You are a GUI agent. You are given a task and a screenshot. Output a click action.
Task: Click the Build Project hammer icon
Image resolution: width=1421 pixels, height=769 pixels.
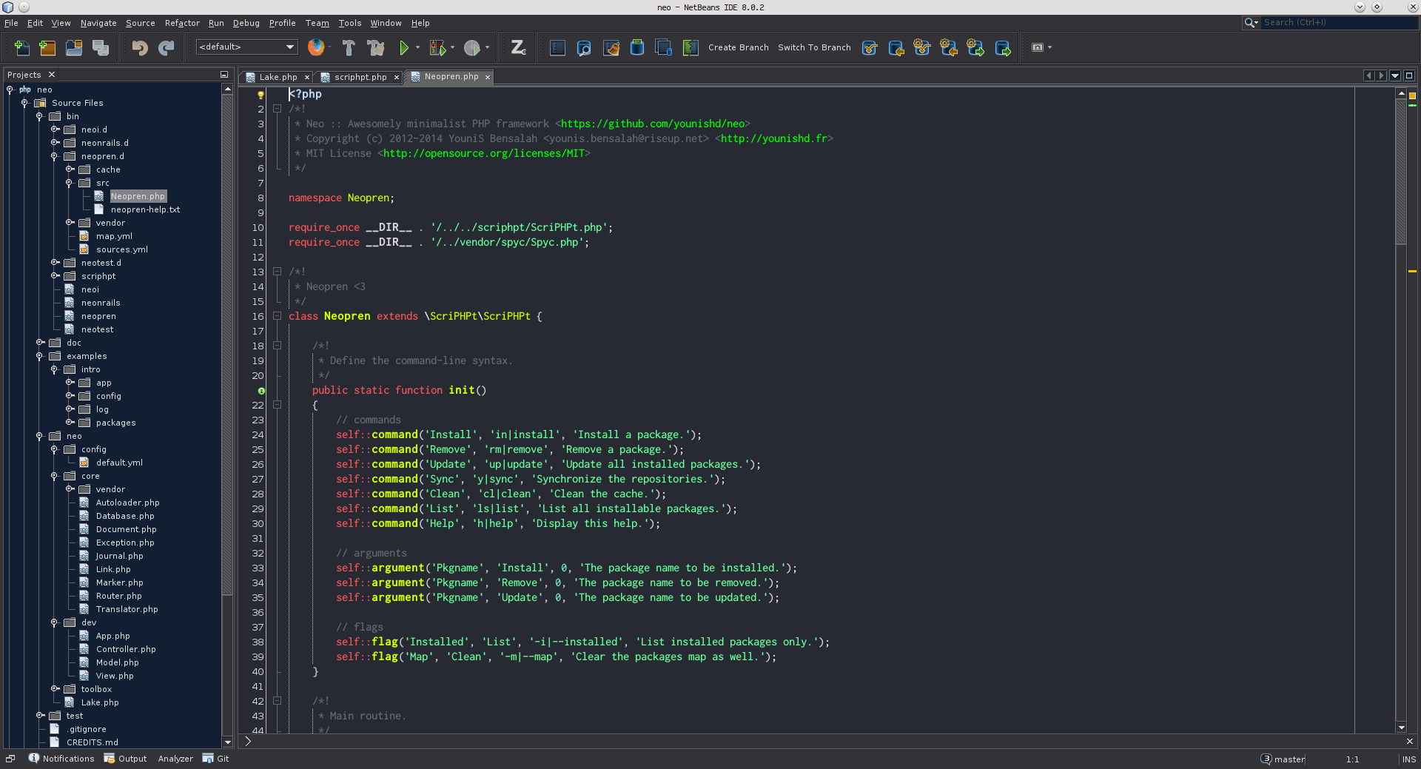(349, 47)
